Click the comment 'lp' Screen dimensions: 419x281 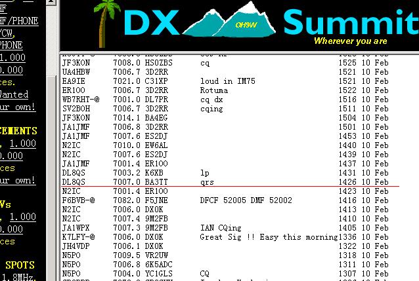[205, 173]
